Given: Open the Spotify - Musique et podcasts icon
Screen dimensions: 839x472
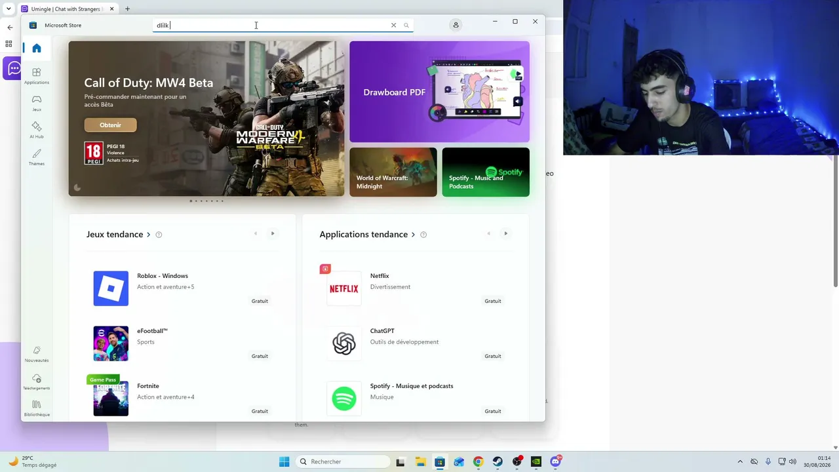Looking at the screenshot, I should point(344,399).
